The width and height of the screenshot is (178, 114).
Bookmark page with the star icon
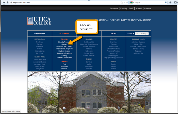pos(122,3)
